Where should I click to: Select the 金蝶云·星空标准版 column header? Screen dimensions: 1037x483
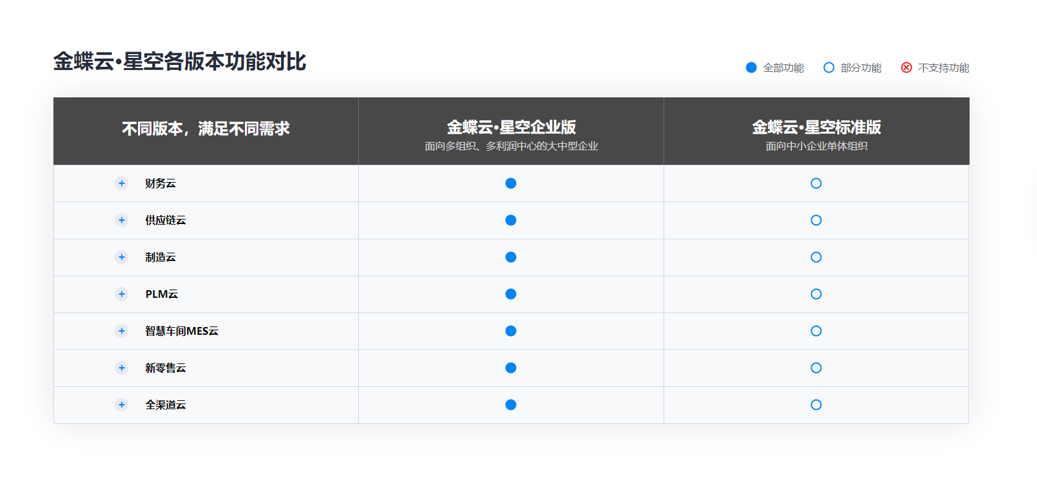[816, 127]
